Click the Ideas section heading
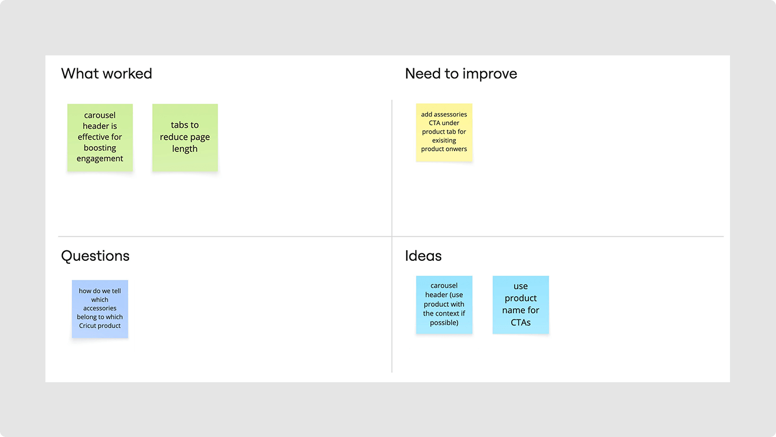This screenshot has height=437, width=776. pyautogui.click(x=423, y=256)
